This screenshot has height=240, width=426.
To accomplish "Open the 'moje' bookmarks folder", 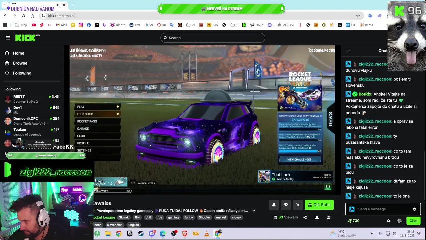I will (x=21, y=25).
